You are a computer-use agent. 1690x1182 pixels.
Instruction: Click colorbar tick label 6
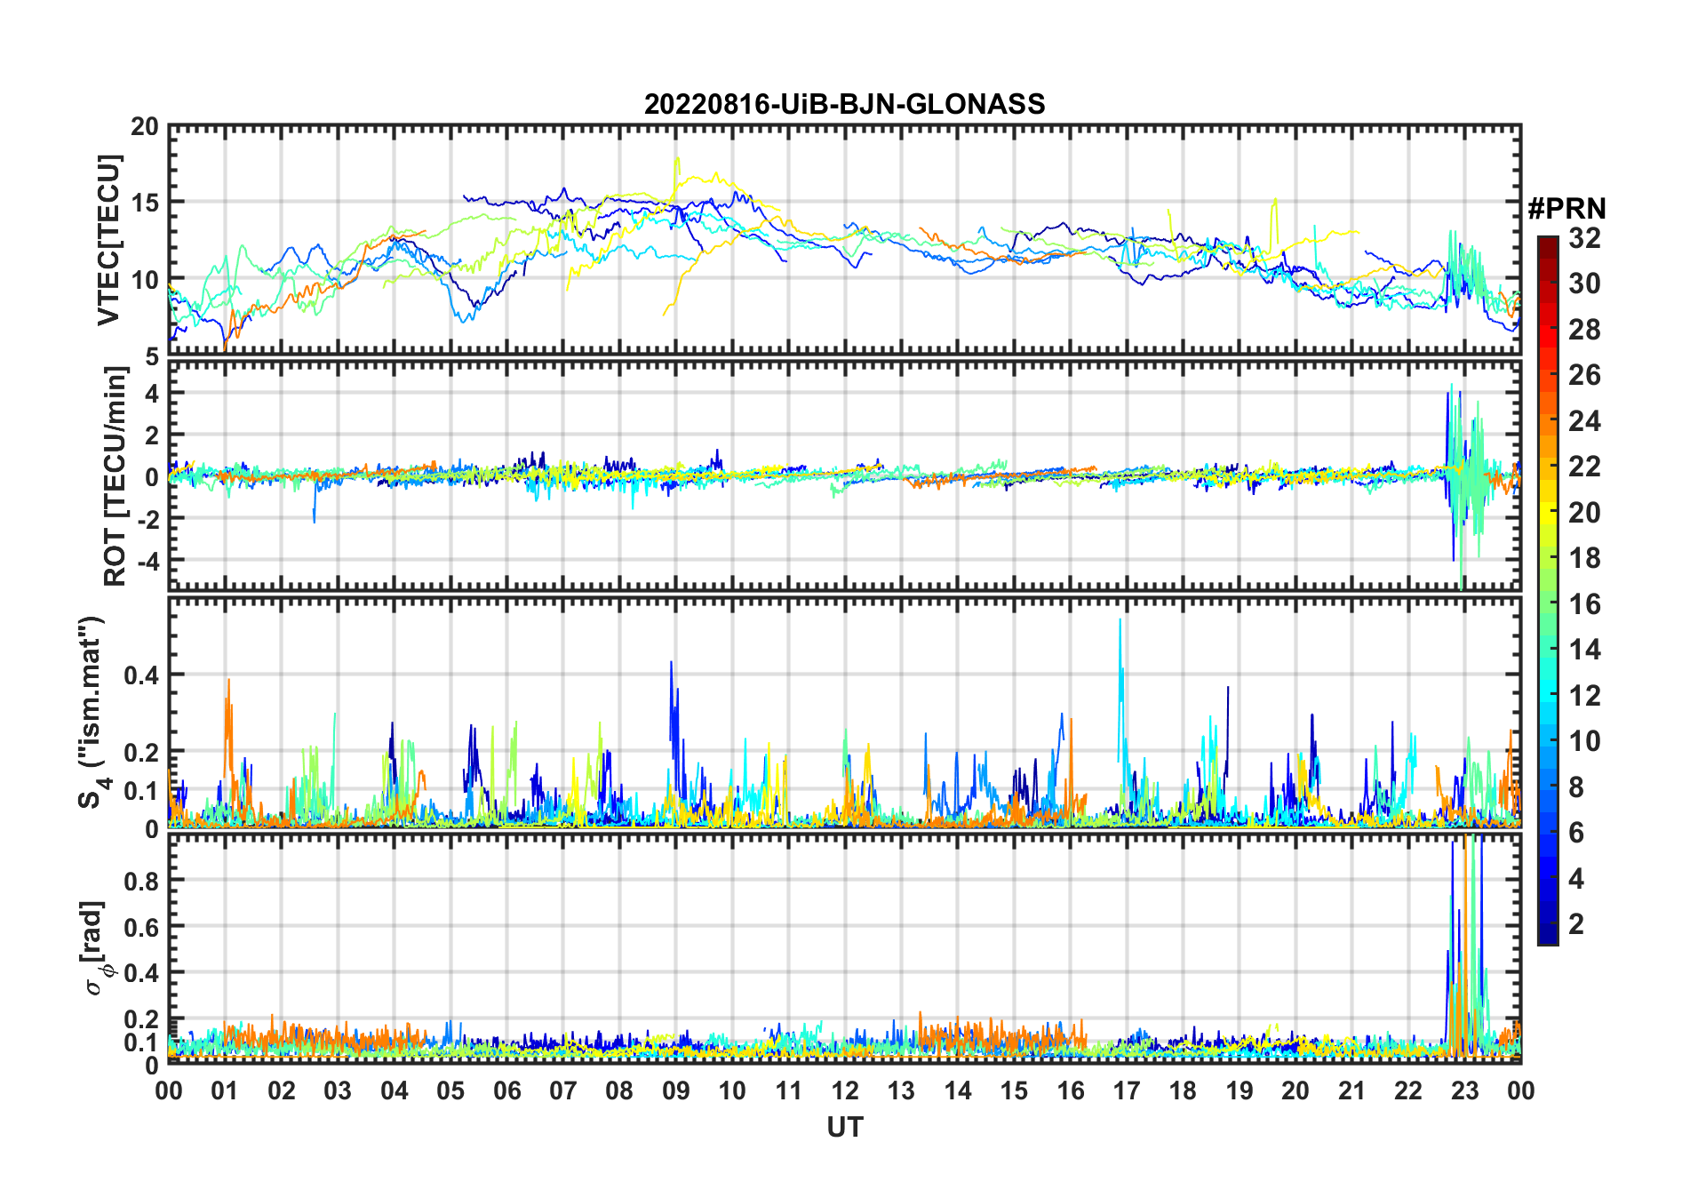coord(1576,833)
